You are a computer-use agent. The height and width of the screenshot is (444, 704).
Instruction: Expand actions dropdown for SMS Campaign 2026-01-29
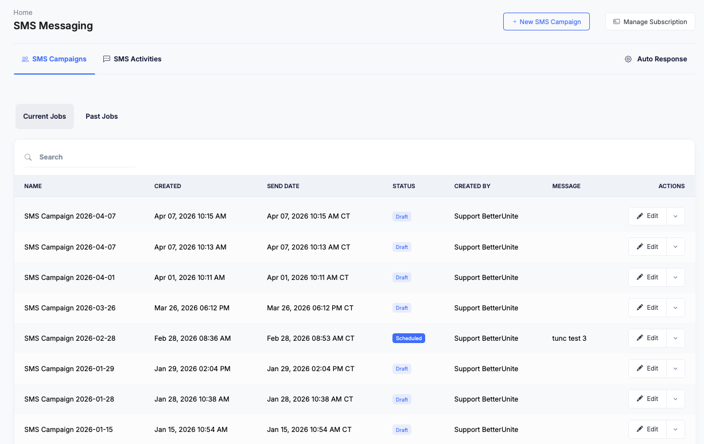pyautogui.click(x=675, y=368)
